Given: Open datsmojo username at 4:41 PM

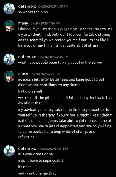Looking at the screenshot, I should click(27, 148).
